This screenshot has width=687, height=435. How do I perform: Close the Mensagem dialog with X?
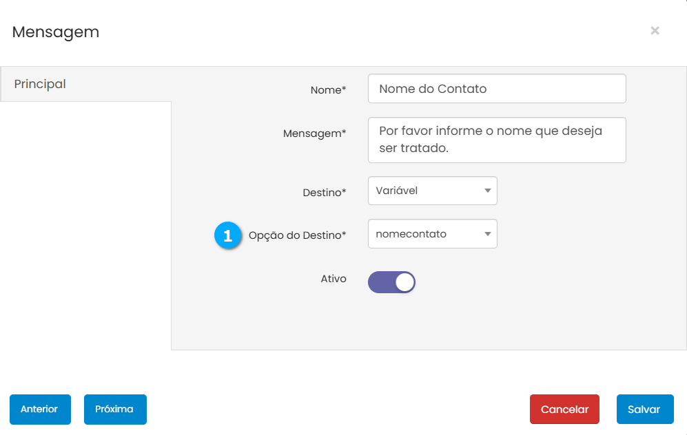(x=655, y=30)
